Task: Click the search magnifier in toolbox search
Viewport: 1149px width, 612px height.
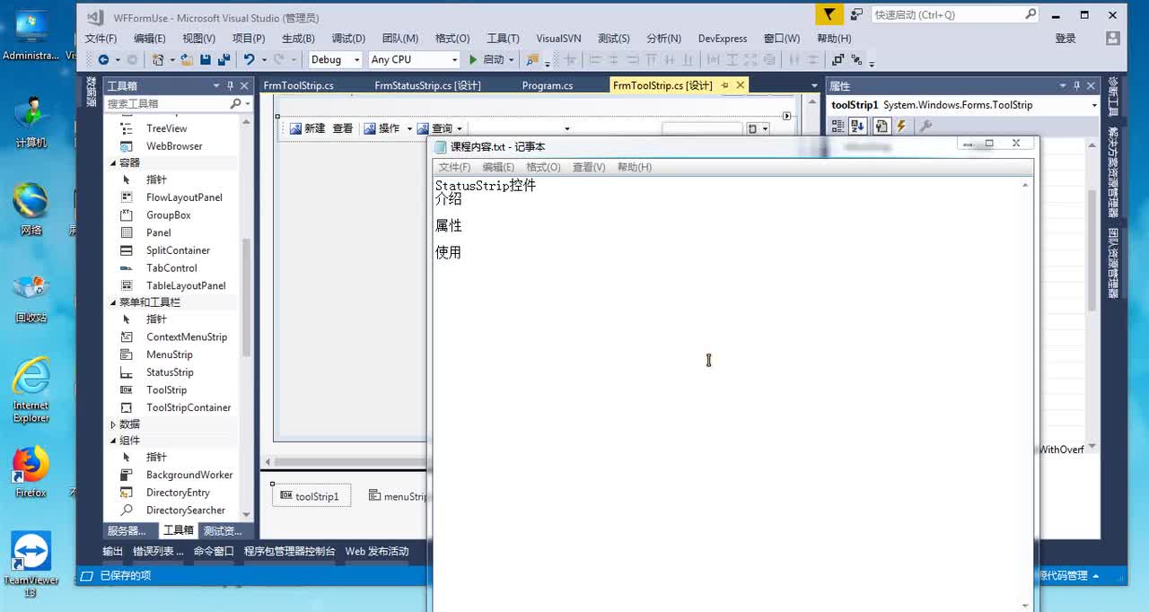Action: [x=235, y=104]
